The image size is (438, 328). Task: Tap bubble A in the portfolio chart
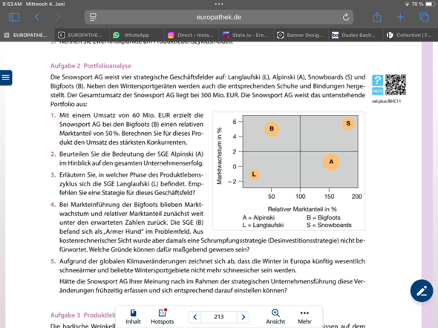pyautogui.click(x=331, y=162)
